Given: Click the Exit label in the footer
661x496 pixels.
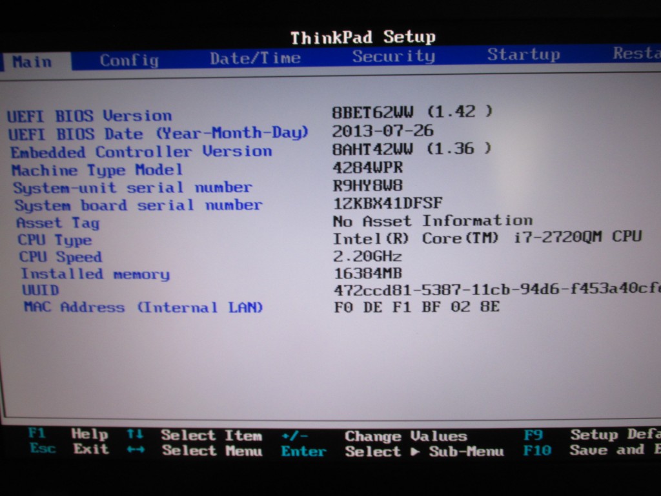Looking at the screenshot, I should (91, 449).
